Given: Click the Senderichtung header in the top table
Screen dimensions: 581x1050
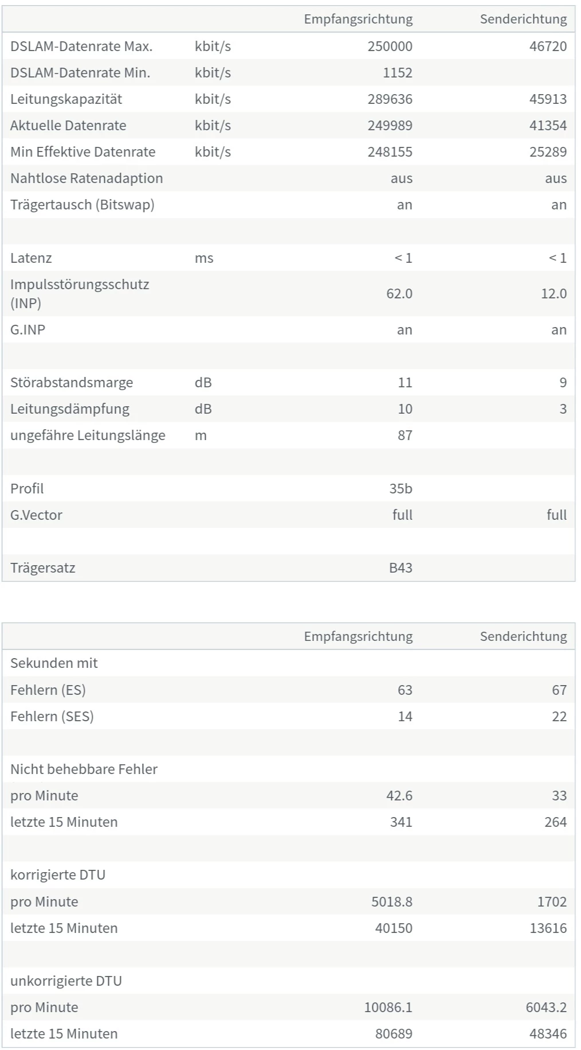Looking at the screenshot, I should 523,20.
